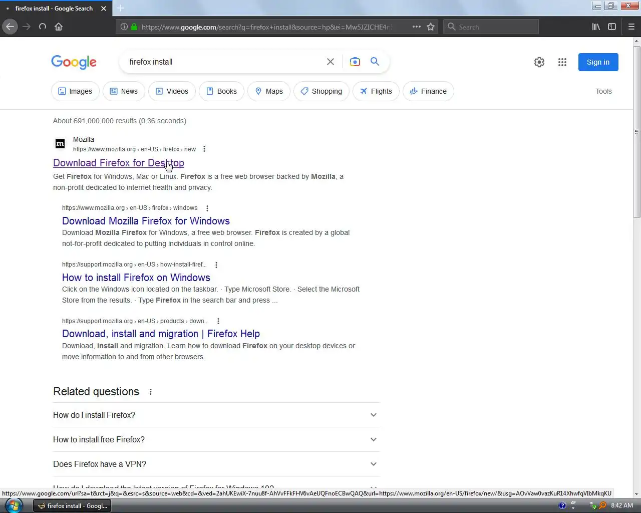641x513 pixels.
Task: Reload the current page
Action: [43, 27]
